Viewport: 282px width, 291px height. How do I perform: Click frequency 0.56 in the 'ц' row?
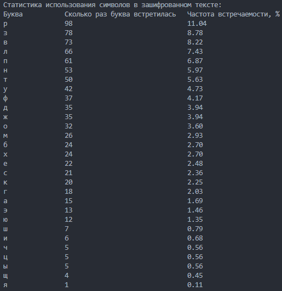point(195,257)
